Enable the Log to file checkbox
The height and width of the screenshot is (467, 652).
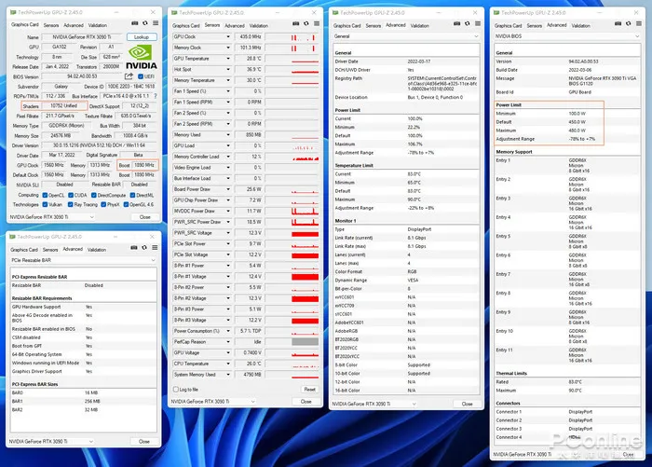(x=176, y=390)
